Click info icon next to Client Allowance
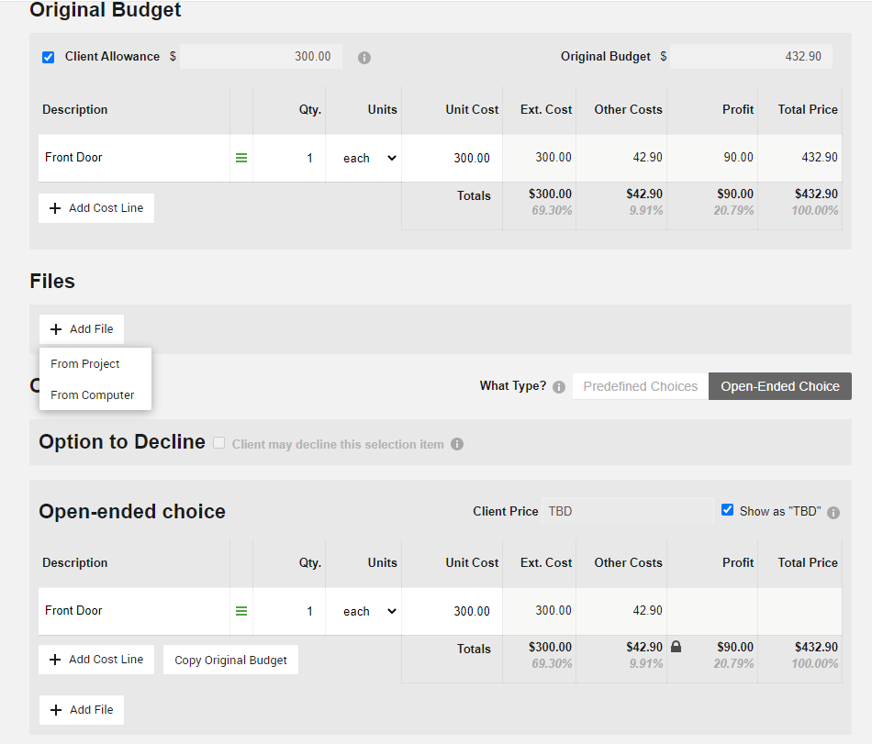 [x=364, y=58]
